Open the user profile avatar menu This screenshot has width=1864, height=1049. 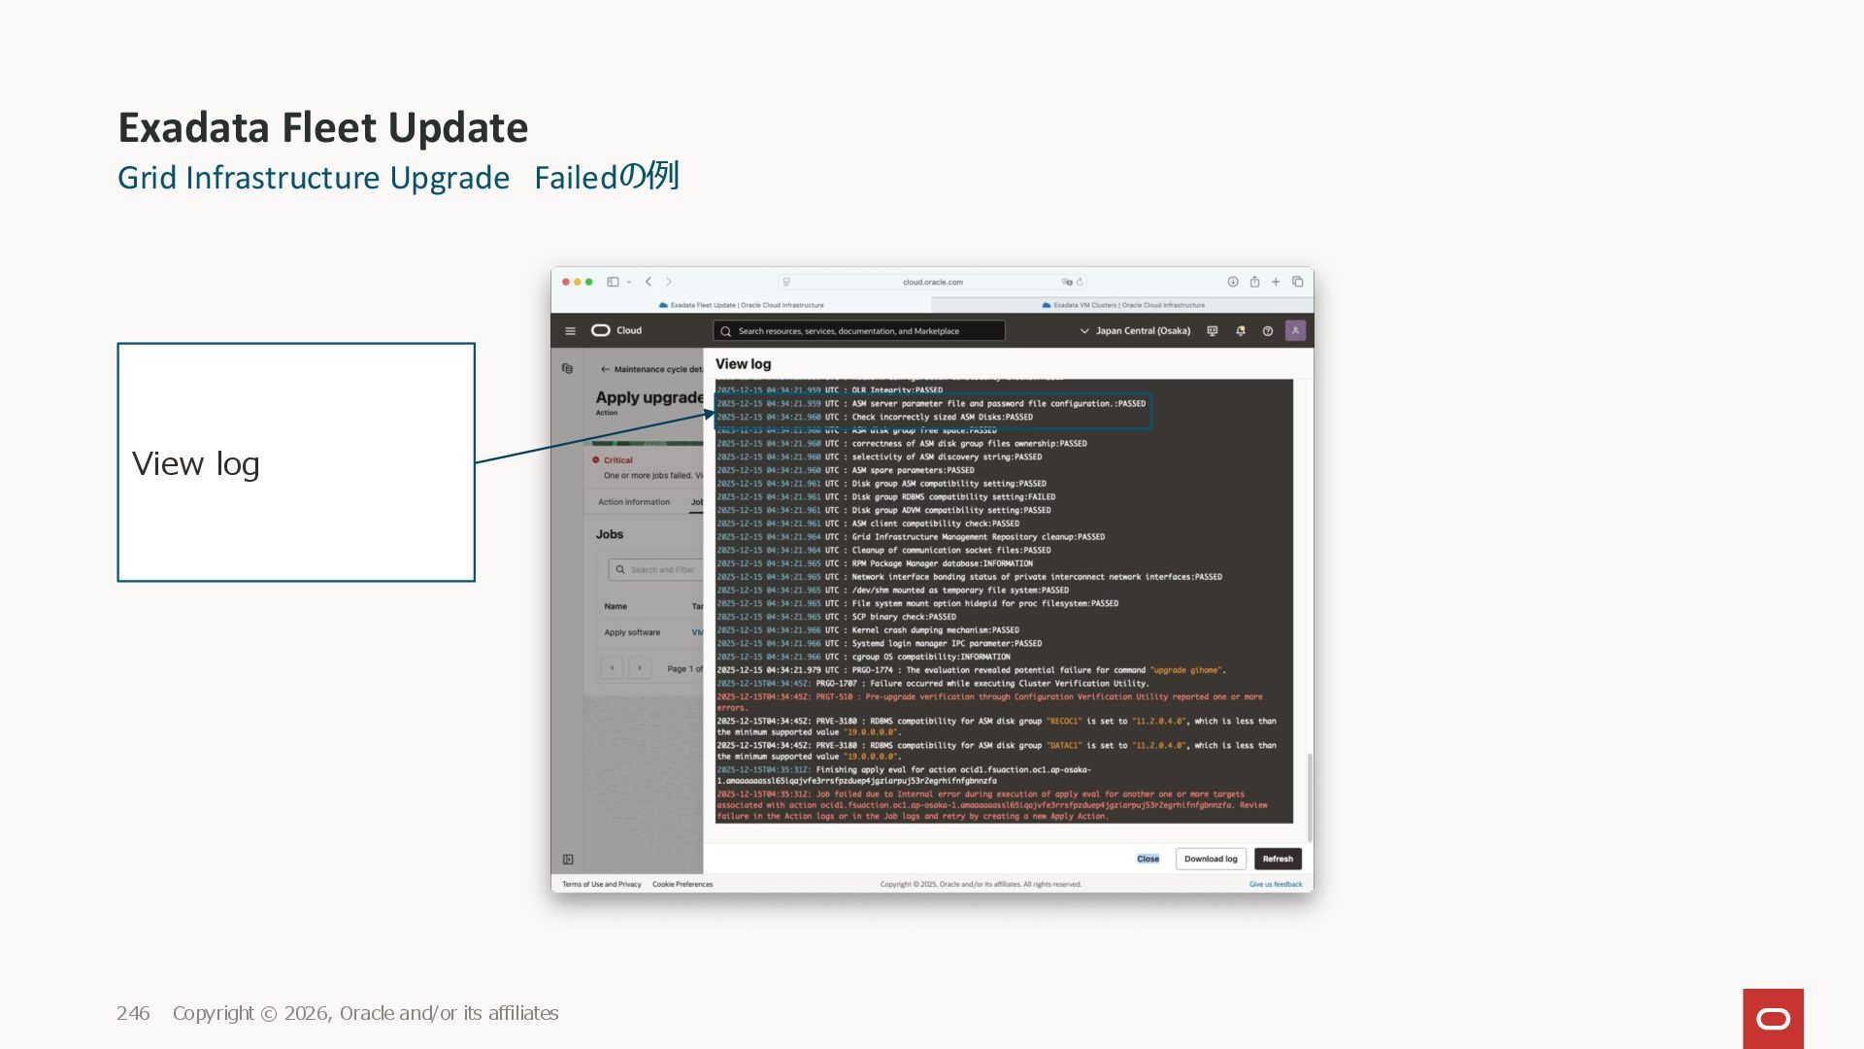pos(1295,331)
